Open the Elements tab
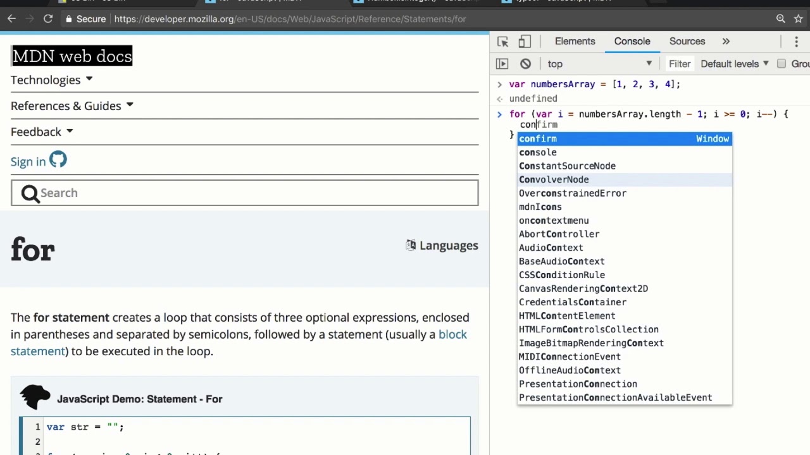Screen dimensions: 810x455 click(575, 42)
